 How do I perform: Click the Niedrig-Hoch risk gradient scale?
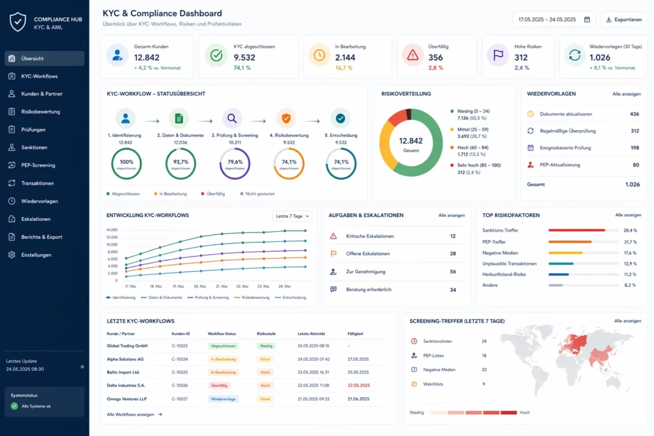click(x=473, y=412)
